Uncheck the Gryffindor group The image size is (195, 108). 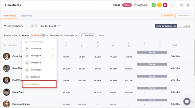[39, 48]
